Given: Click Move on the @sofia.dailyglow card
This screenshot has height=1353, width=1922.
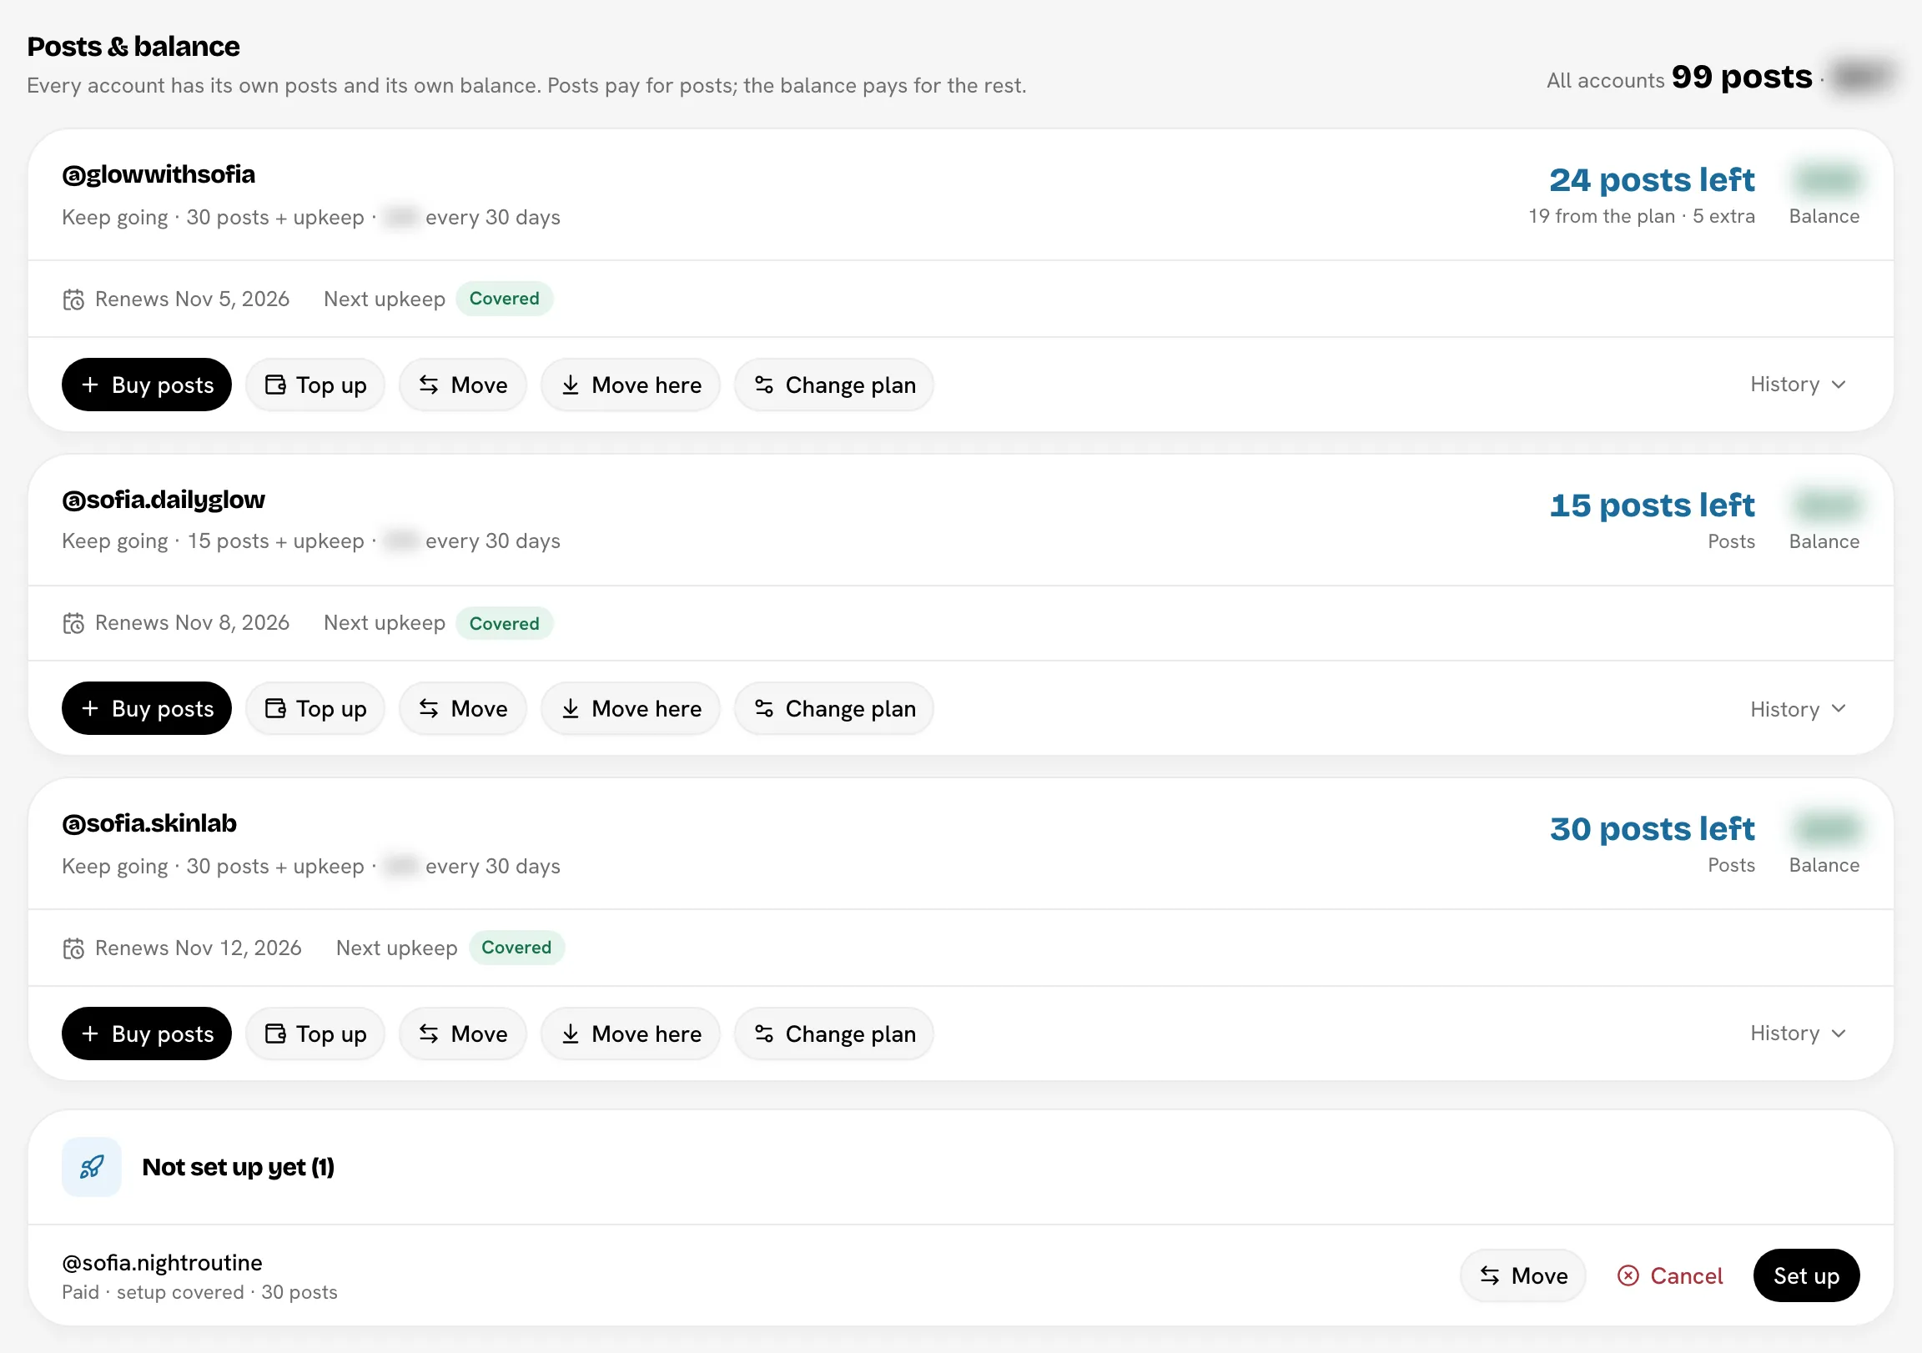Looking at the screenshot, I should 463,708.
